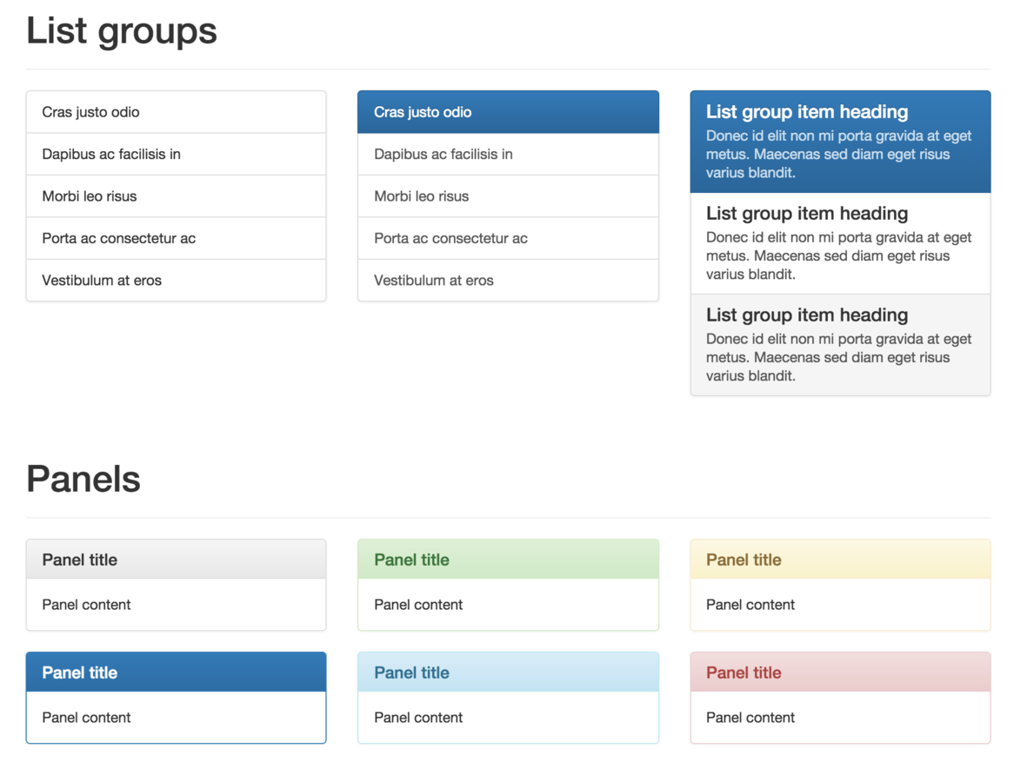
Task: Click Panel content in the dark blue panel
Action: (x=86, y=717)
